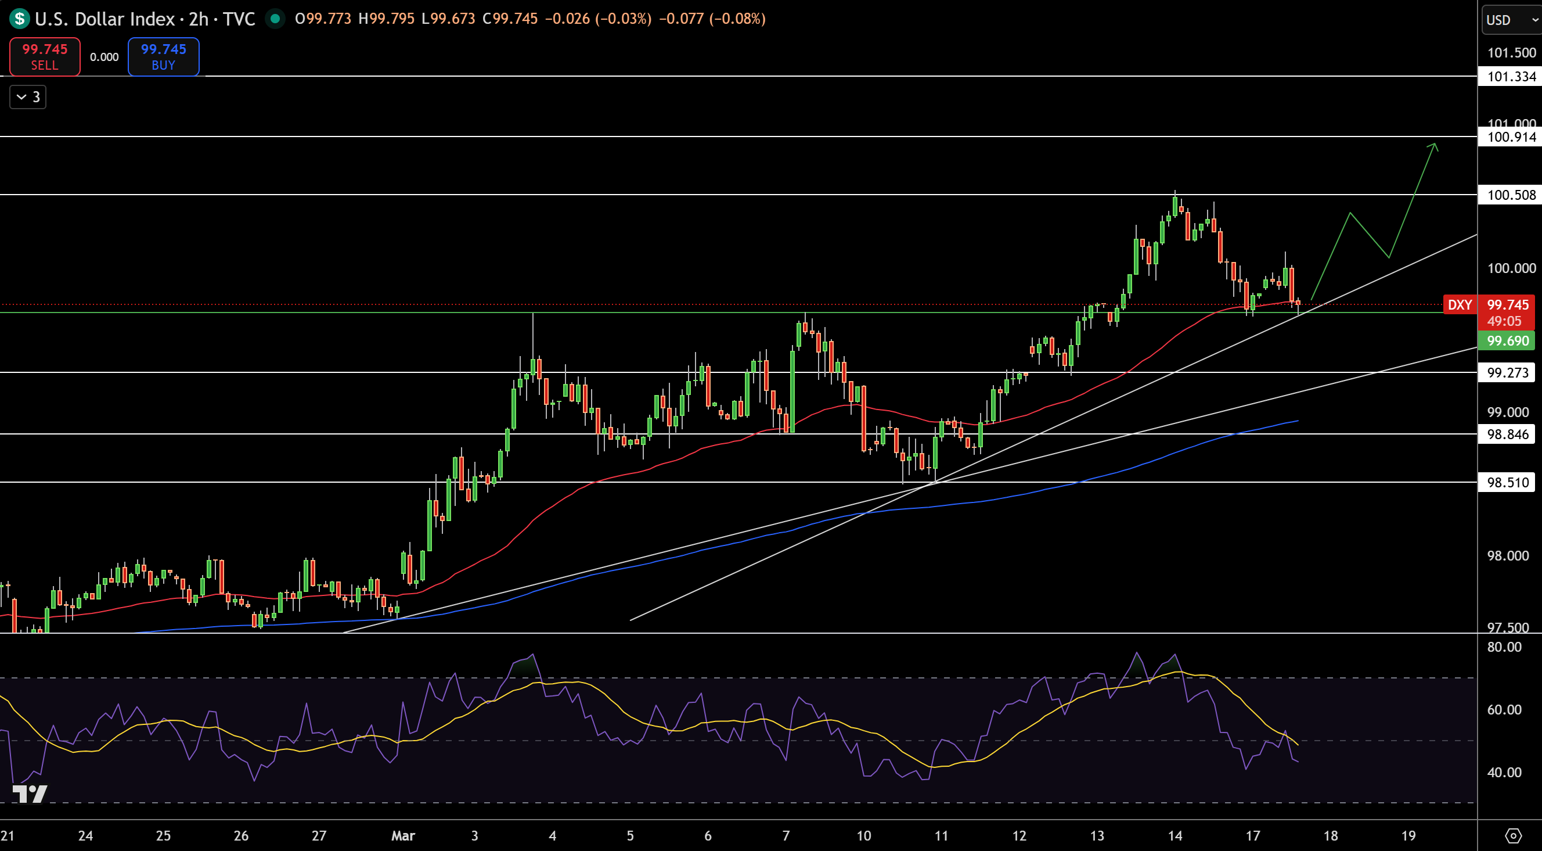Click the SELL 99.745 button

coord(45,57)
